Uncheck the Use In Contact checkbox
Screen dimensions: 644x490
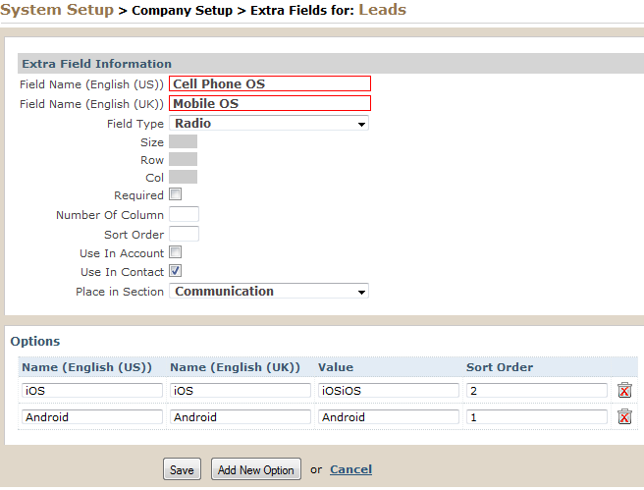coord(176,271)
